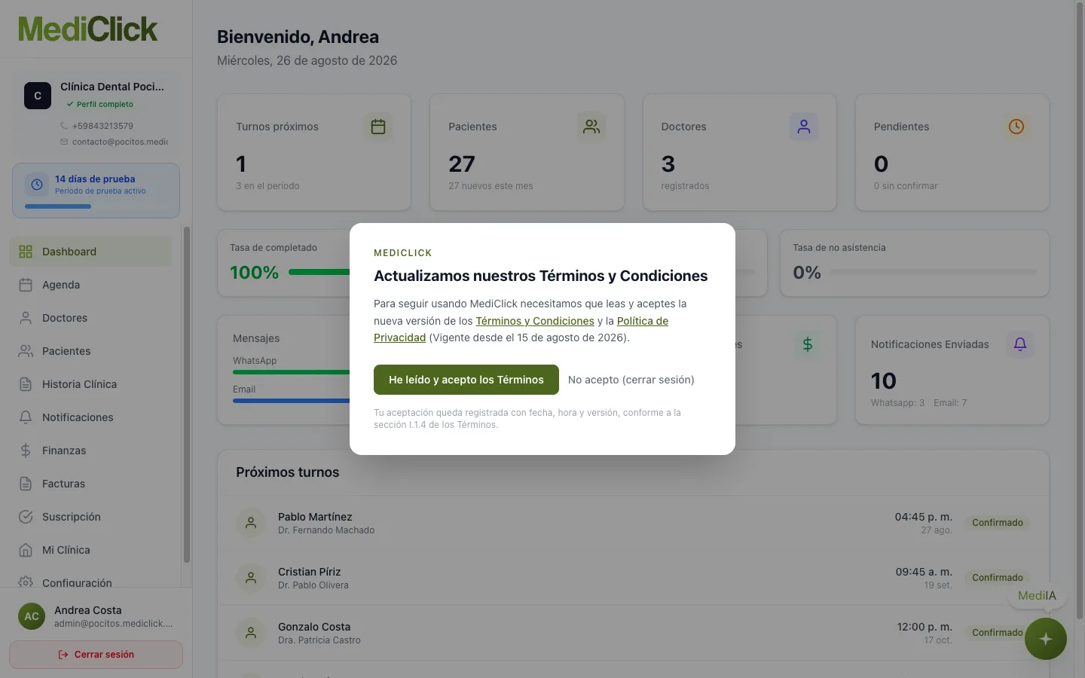This screenshot has width=1085, height=678.
Task: Click the clinic's black "C" avatar
Action: tap(38, 96)
